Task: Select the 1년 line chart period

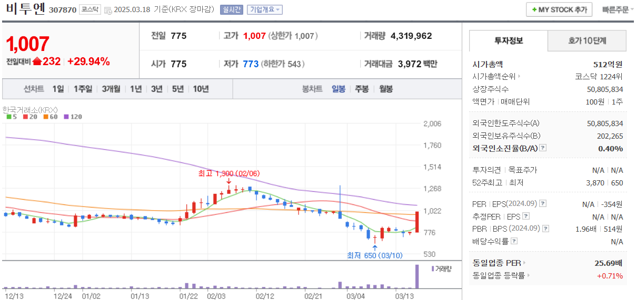Action: 136,89
